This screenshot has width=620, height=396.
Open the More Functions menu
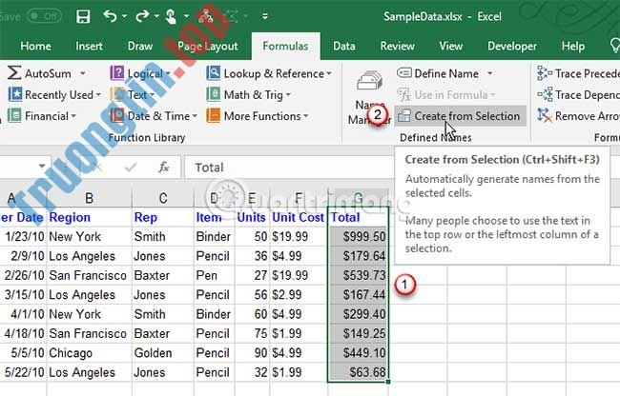[x=258, y=116]
